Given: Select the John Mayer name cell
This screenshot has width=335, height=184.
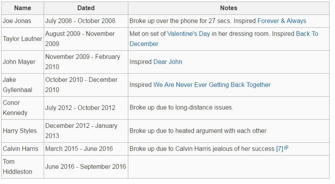Looking at the screenshot, I should [x=19, y=62].
